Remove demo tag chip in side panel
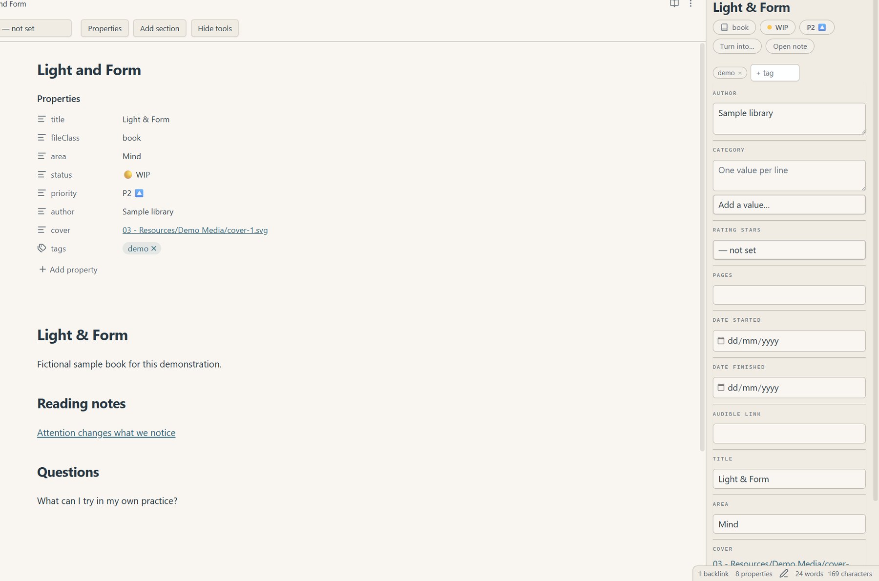The image size is (879, 581). 740,73
